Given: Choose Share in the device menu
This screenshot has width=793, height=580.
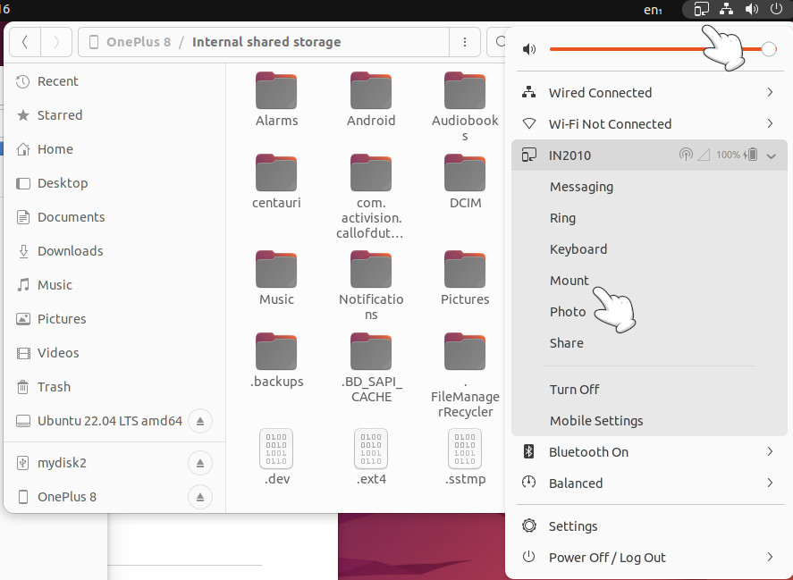Looking at the screenshot, I should (x=566, y=343).
